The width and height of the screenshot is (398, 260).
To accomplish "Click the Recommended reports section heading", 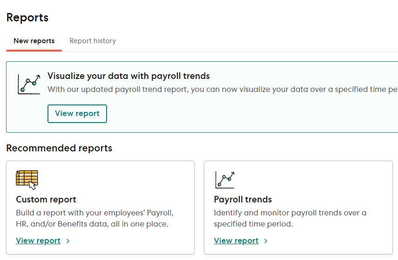I will [59, 148].
